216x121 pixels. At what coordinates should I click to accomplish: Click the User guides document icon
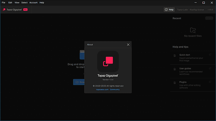click(x=175, y=69)
